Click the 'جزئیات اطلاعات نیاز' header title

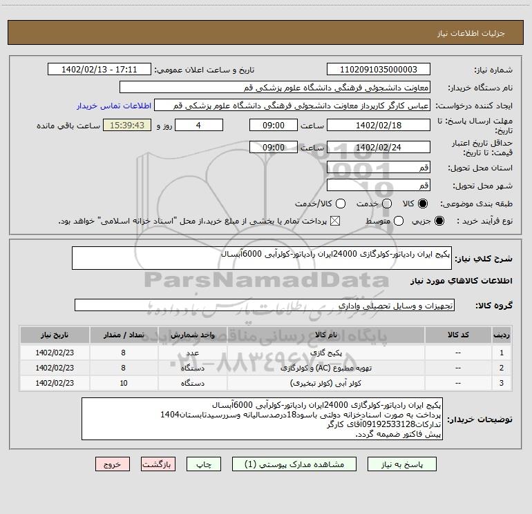[x=471, y=33]
